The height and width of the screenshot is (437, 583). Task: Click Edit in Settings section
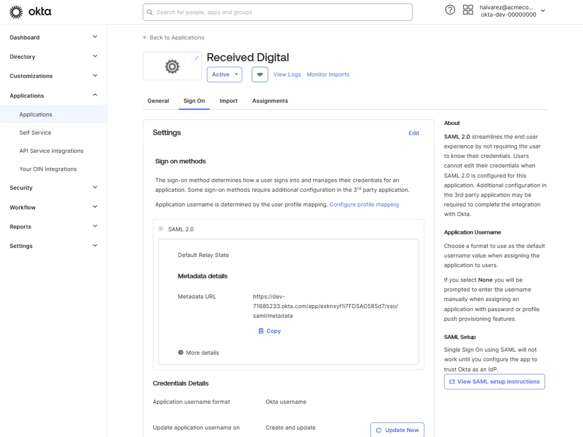pyautogui.click(x=414, y=133)
